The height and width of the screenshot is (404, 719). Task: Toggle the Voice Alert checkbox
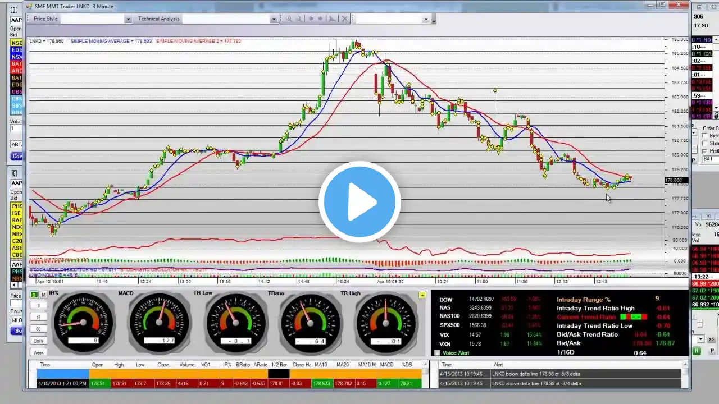pyautogui.click(x=438, y=353)
